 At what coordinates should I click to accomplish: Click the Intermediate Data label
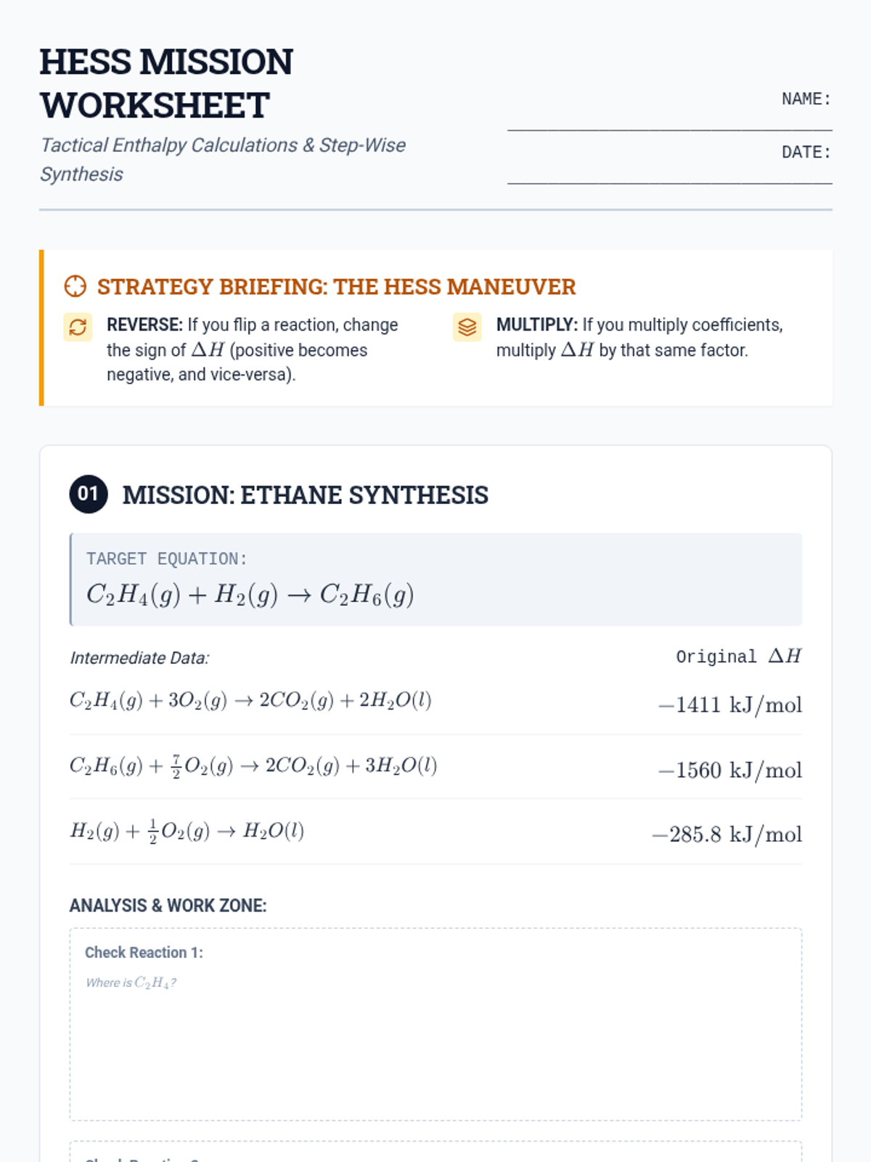139,658
